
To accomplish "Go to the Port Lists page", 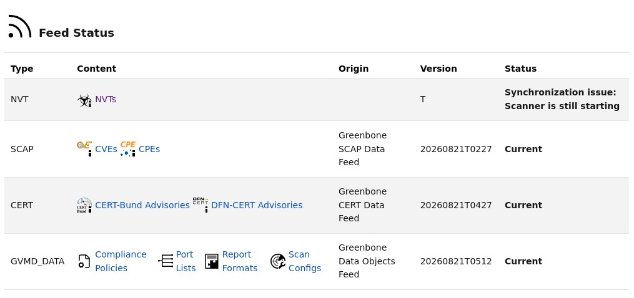I will click(x=186, y=261).
